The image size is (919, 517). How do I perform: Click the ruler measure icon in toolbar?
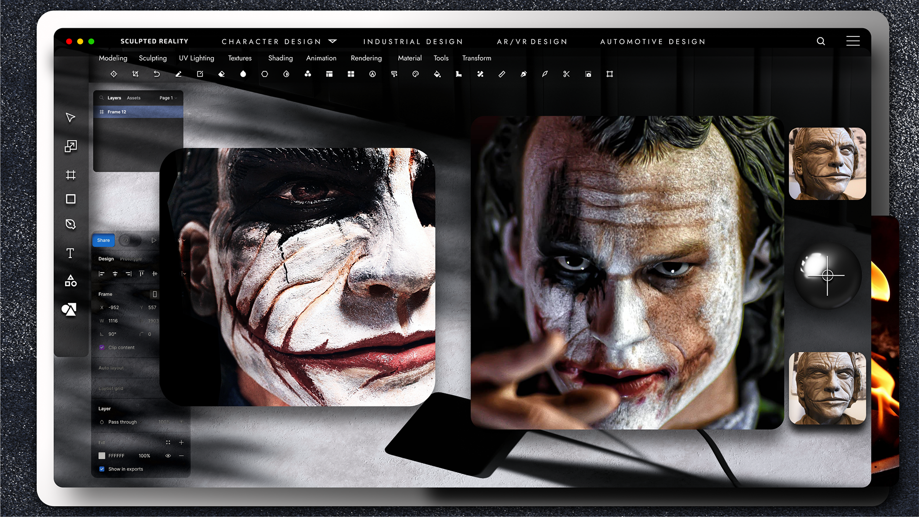[x=502, y=74]
